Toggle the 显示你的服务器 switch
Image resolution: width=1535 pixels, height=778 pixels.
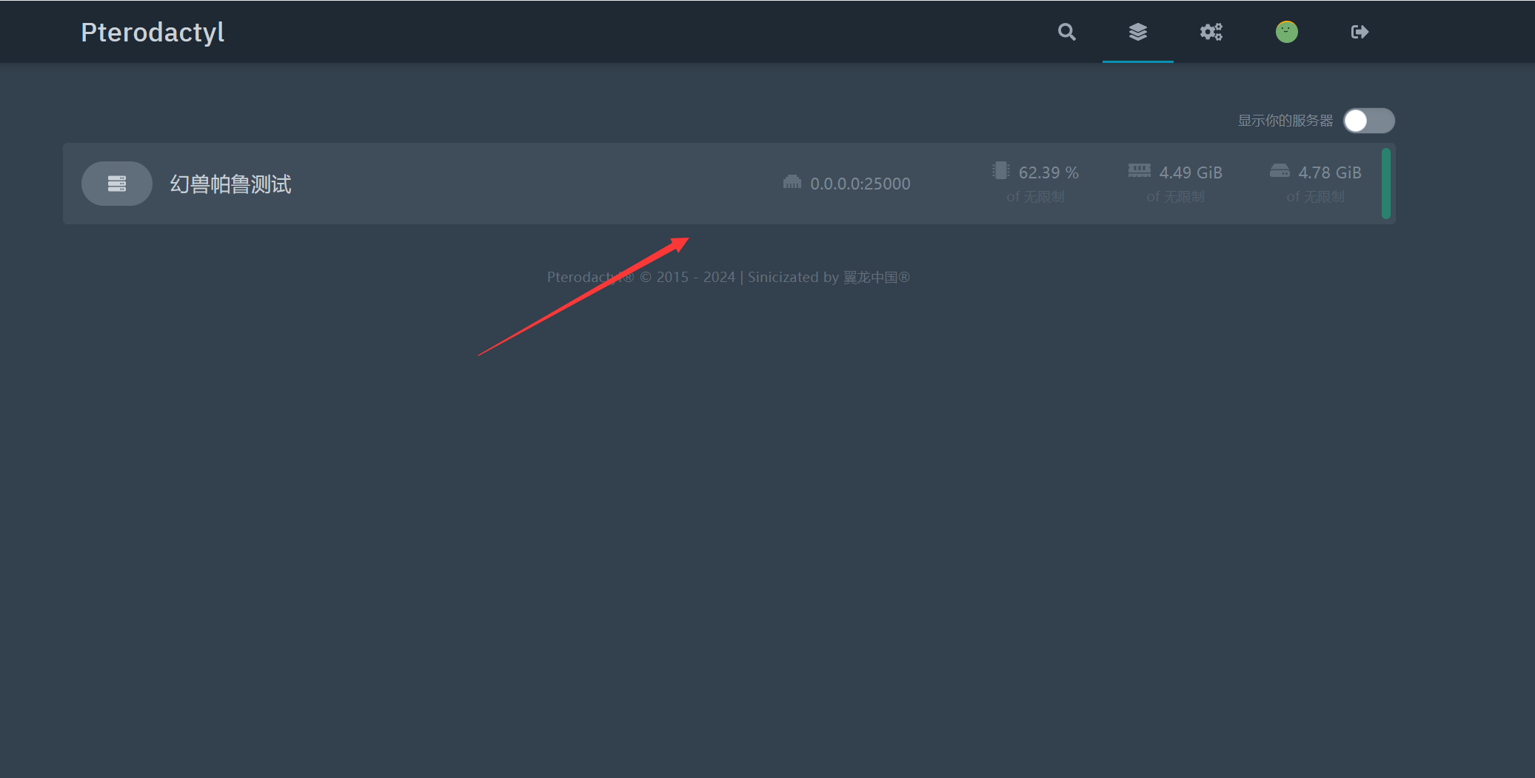[x=1368, y=121]
